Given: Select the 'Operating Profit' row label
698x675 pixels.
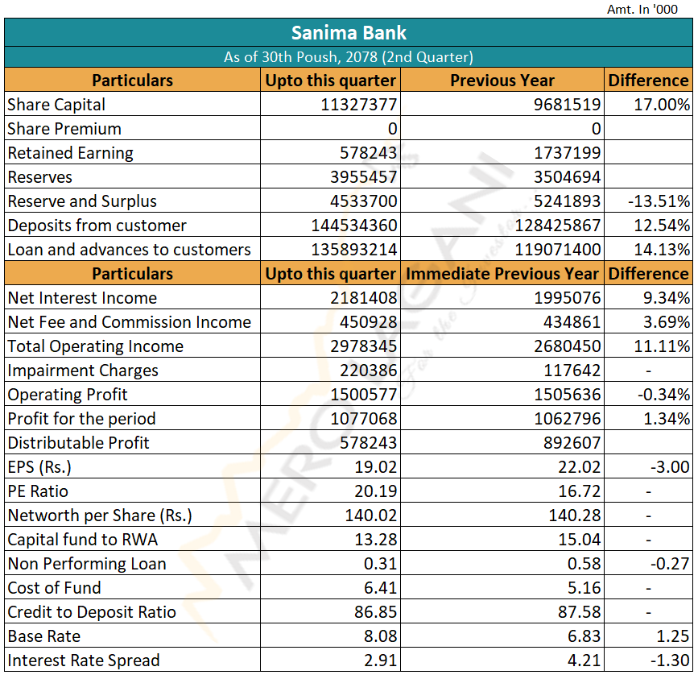Looking at the screenshot, I should point(68,395).
